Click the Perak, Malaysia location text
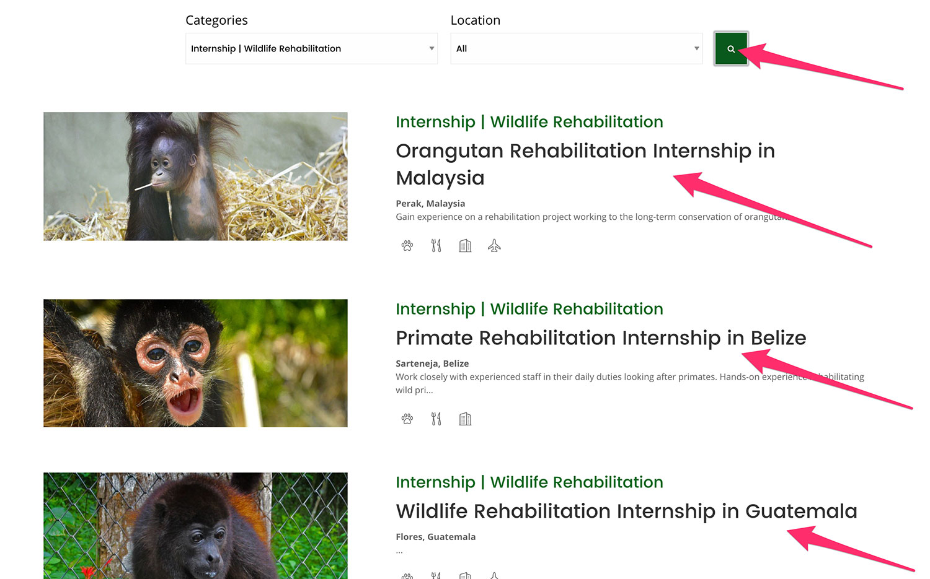 (x=430, y=203)
